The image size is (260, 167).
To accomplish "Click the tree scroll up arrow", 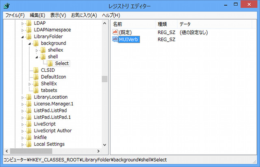I will 104,23.
